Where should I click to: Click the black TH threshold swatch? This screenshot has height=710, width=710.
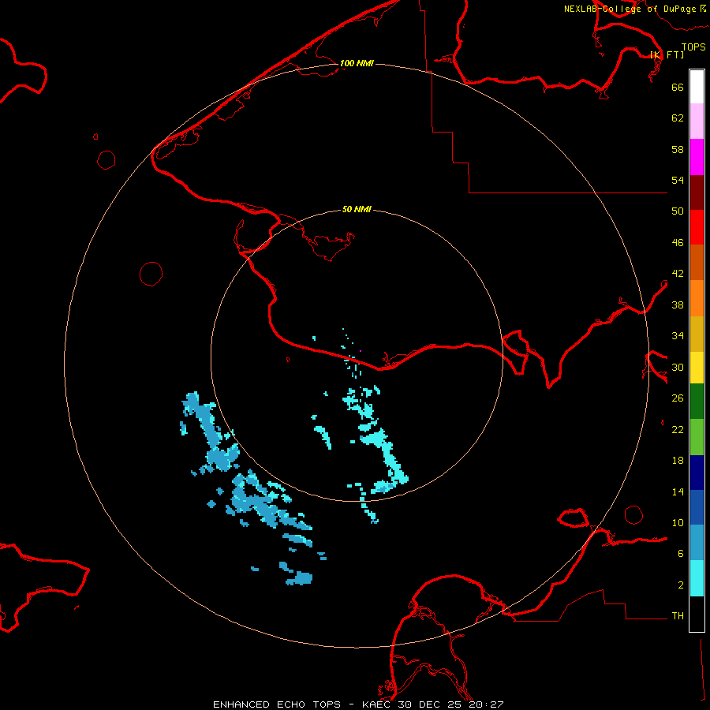[697, 614]
